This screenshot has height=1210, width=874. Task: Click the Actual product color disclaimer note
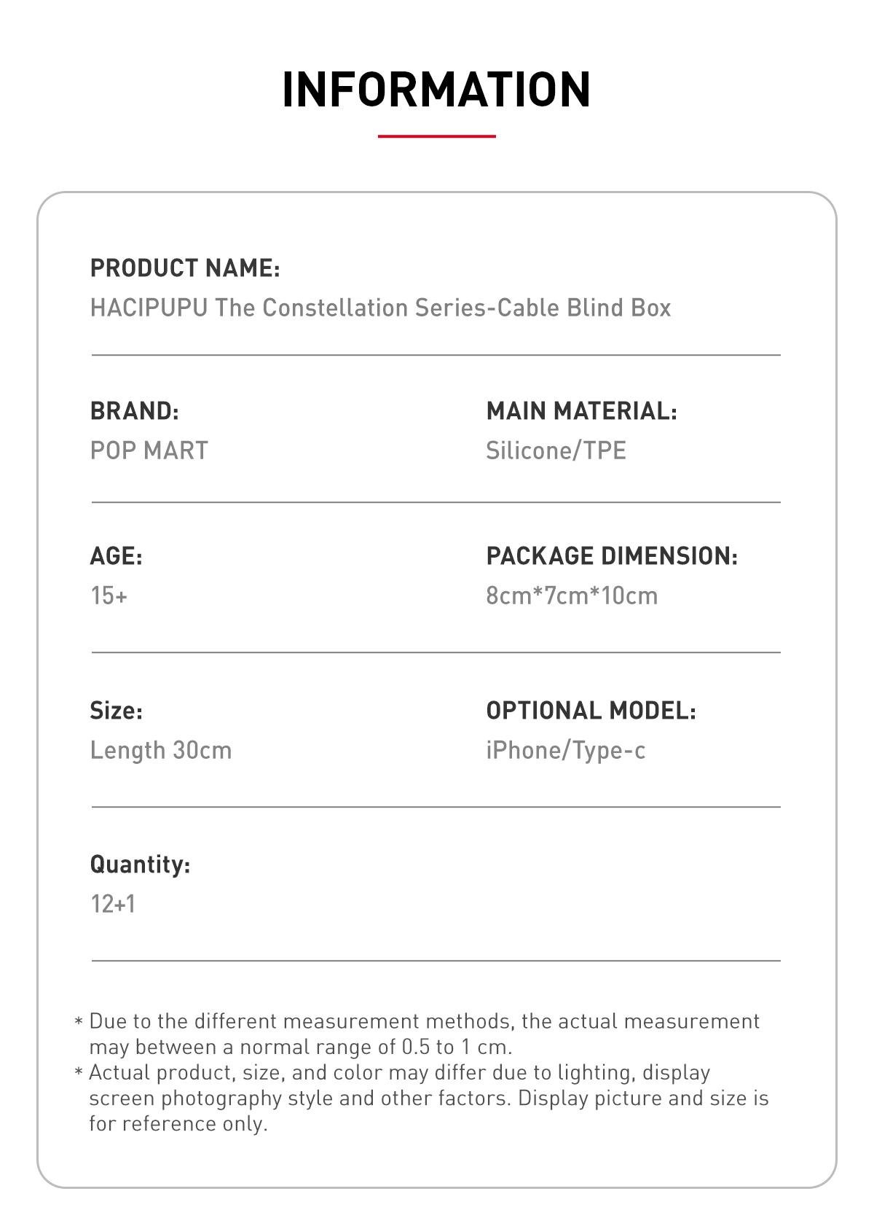pos(422,1098)
